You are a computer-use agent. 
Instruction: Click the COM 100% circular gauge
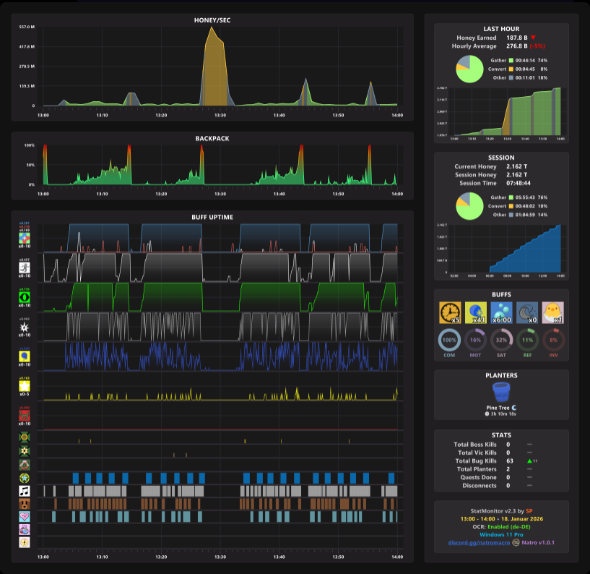click(x=449, y=340)
